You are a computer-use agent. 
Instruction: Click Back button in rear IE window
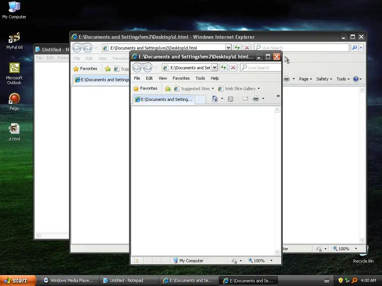(x=77, y=48)
